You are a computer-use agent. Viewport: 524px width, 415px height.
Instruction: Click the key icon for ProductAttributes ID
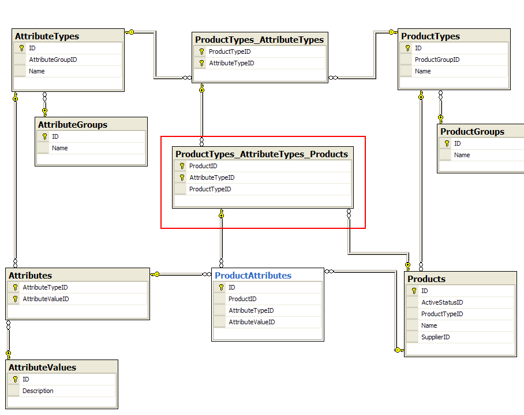(x=221, y=287)
